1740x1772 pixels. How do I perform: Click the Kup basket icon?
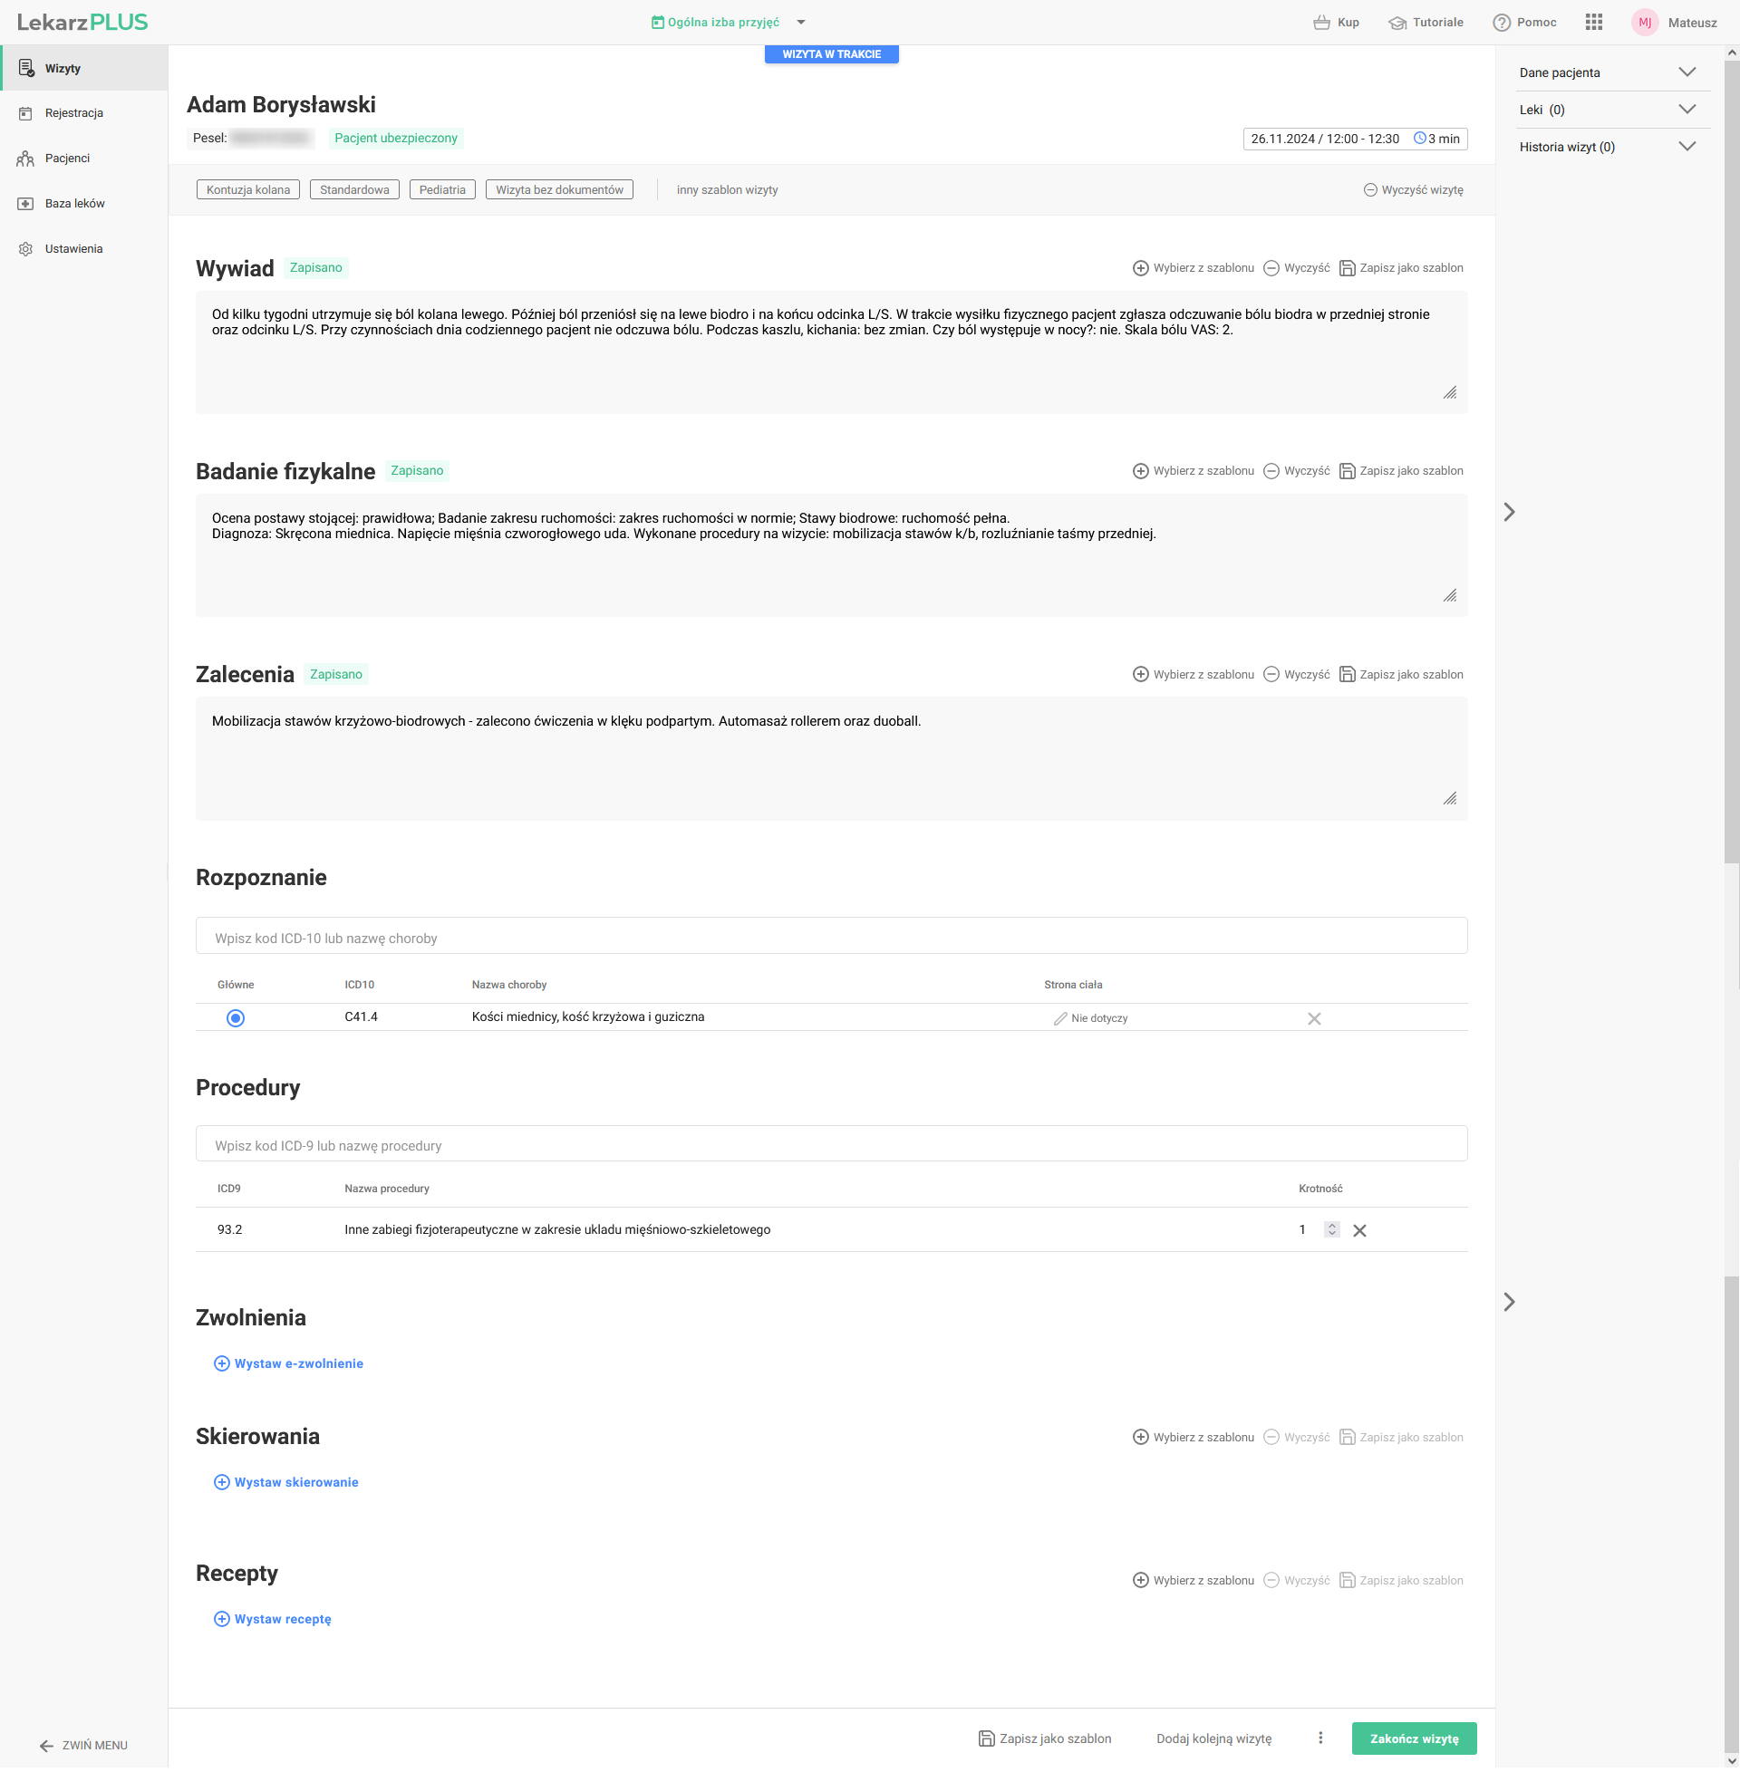tap(1321, 23)
